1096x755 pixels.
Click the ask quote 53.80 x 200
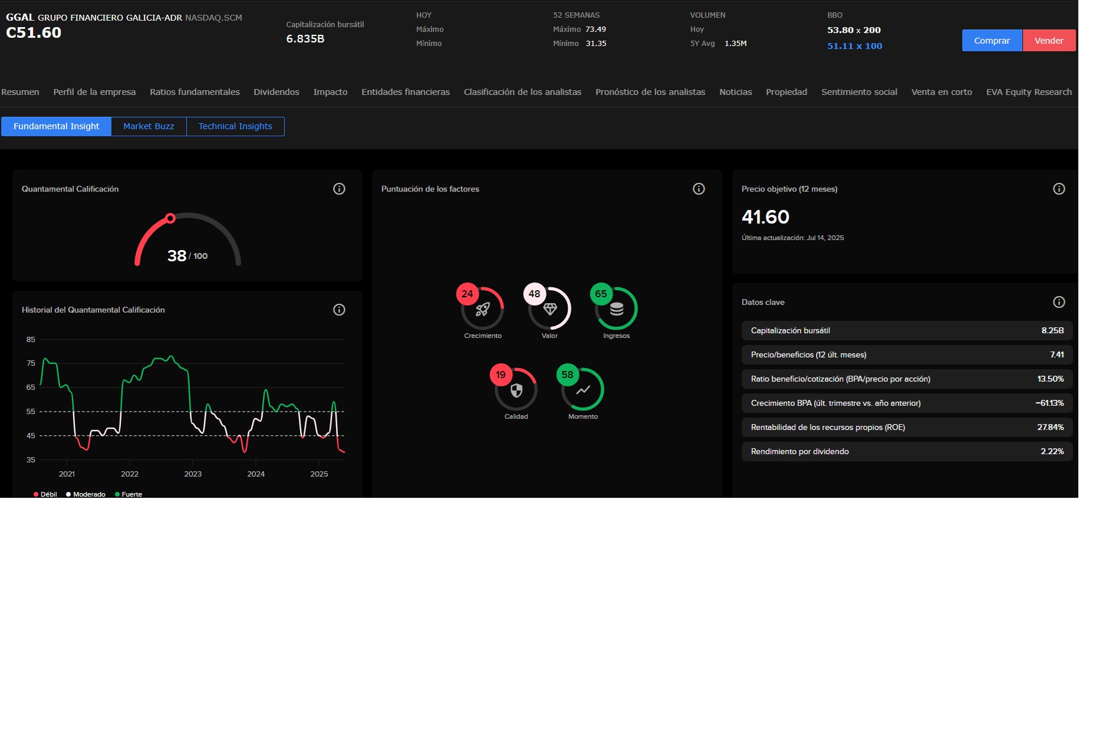[854, 30]
